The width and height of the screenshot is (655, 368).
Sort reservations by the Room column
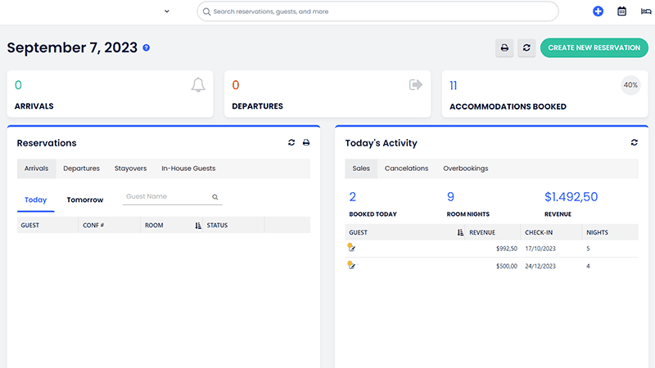click(198, 225)
